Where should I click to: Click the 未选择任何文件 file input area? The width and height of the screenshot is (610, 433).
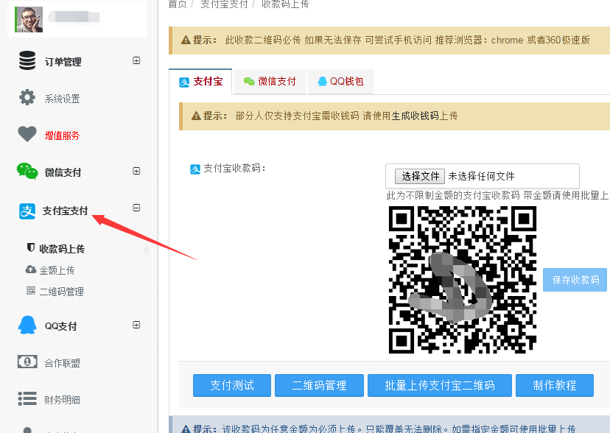pos(483,176)
